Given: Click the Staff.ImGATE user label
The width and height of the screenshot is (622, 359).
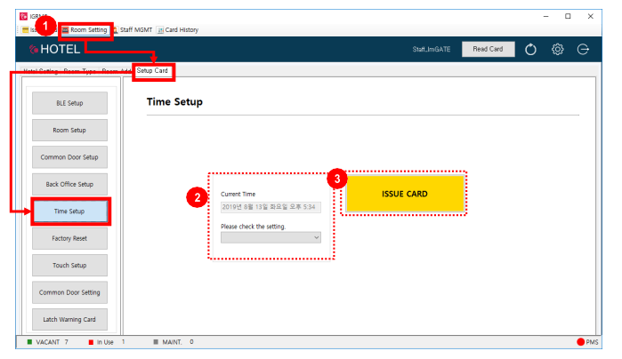Looking at the screenshot, I should (432, 49).
